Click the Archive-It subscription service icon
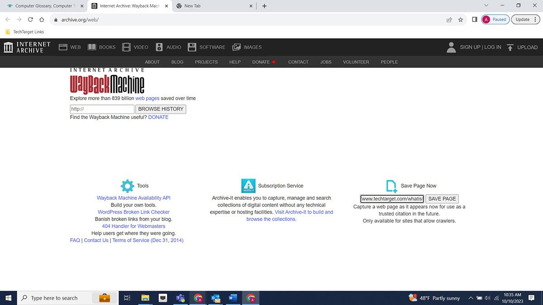The height and width of the screenshot is (305, 543). [x=248, y=186]
